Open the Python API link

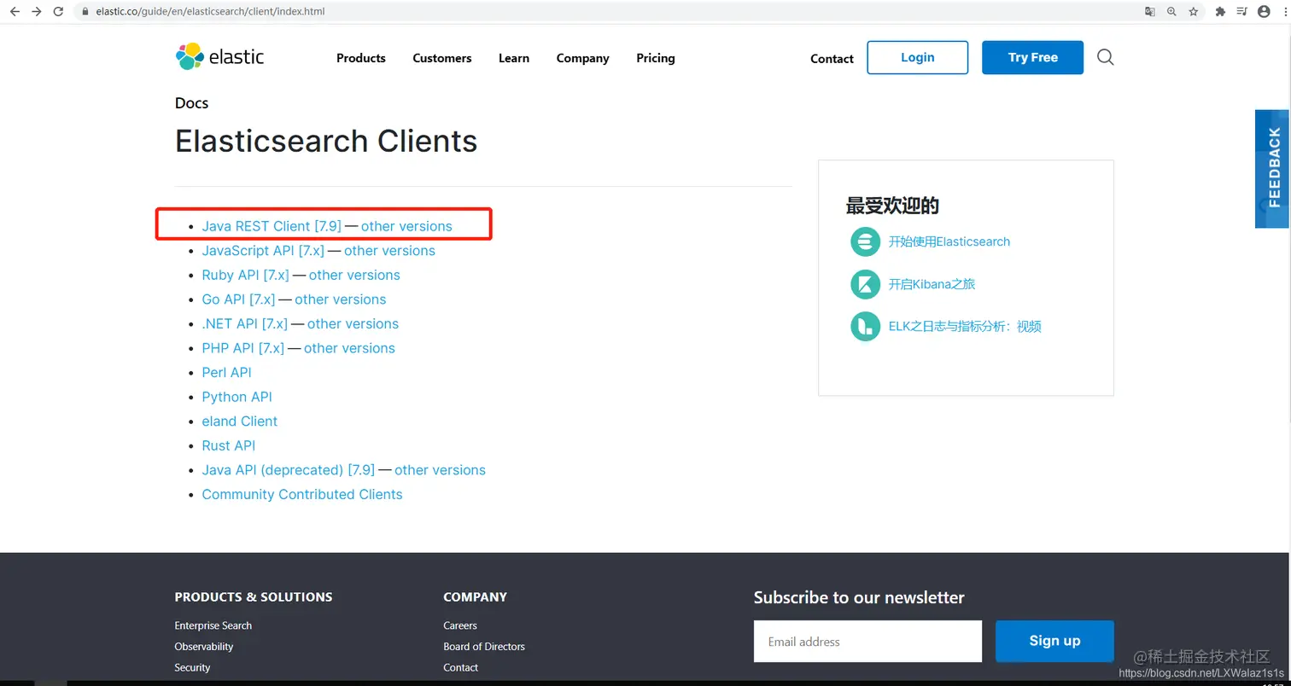pyautogui.click(x=237, y=397)
